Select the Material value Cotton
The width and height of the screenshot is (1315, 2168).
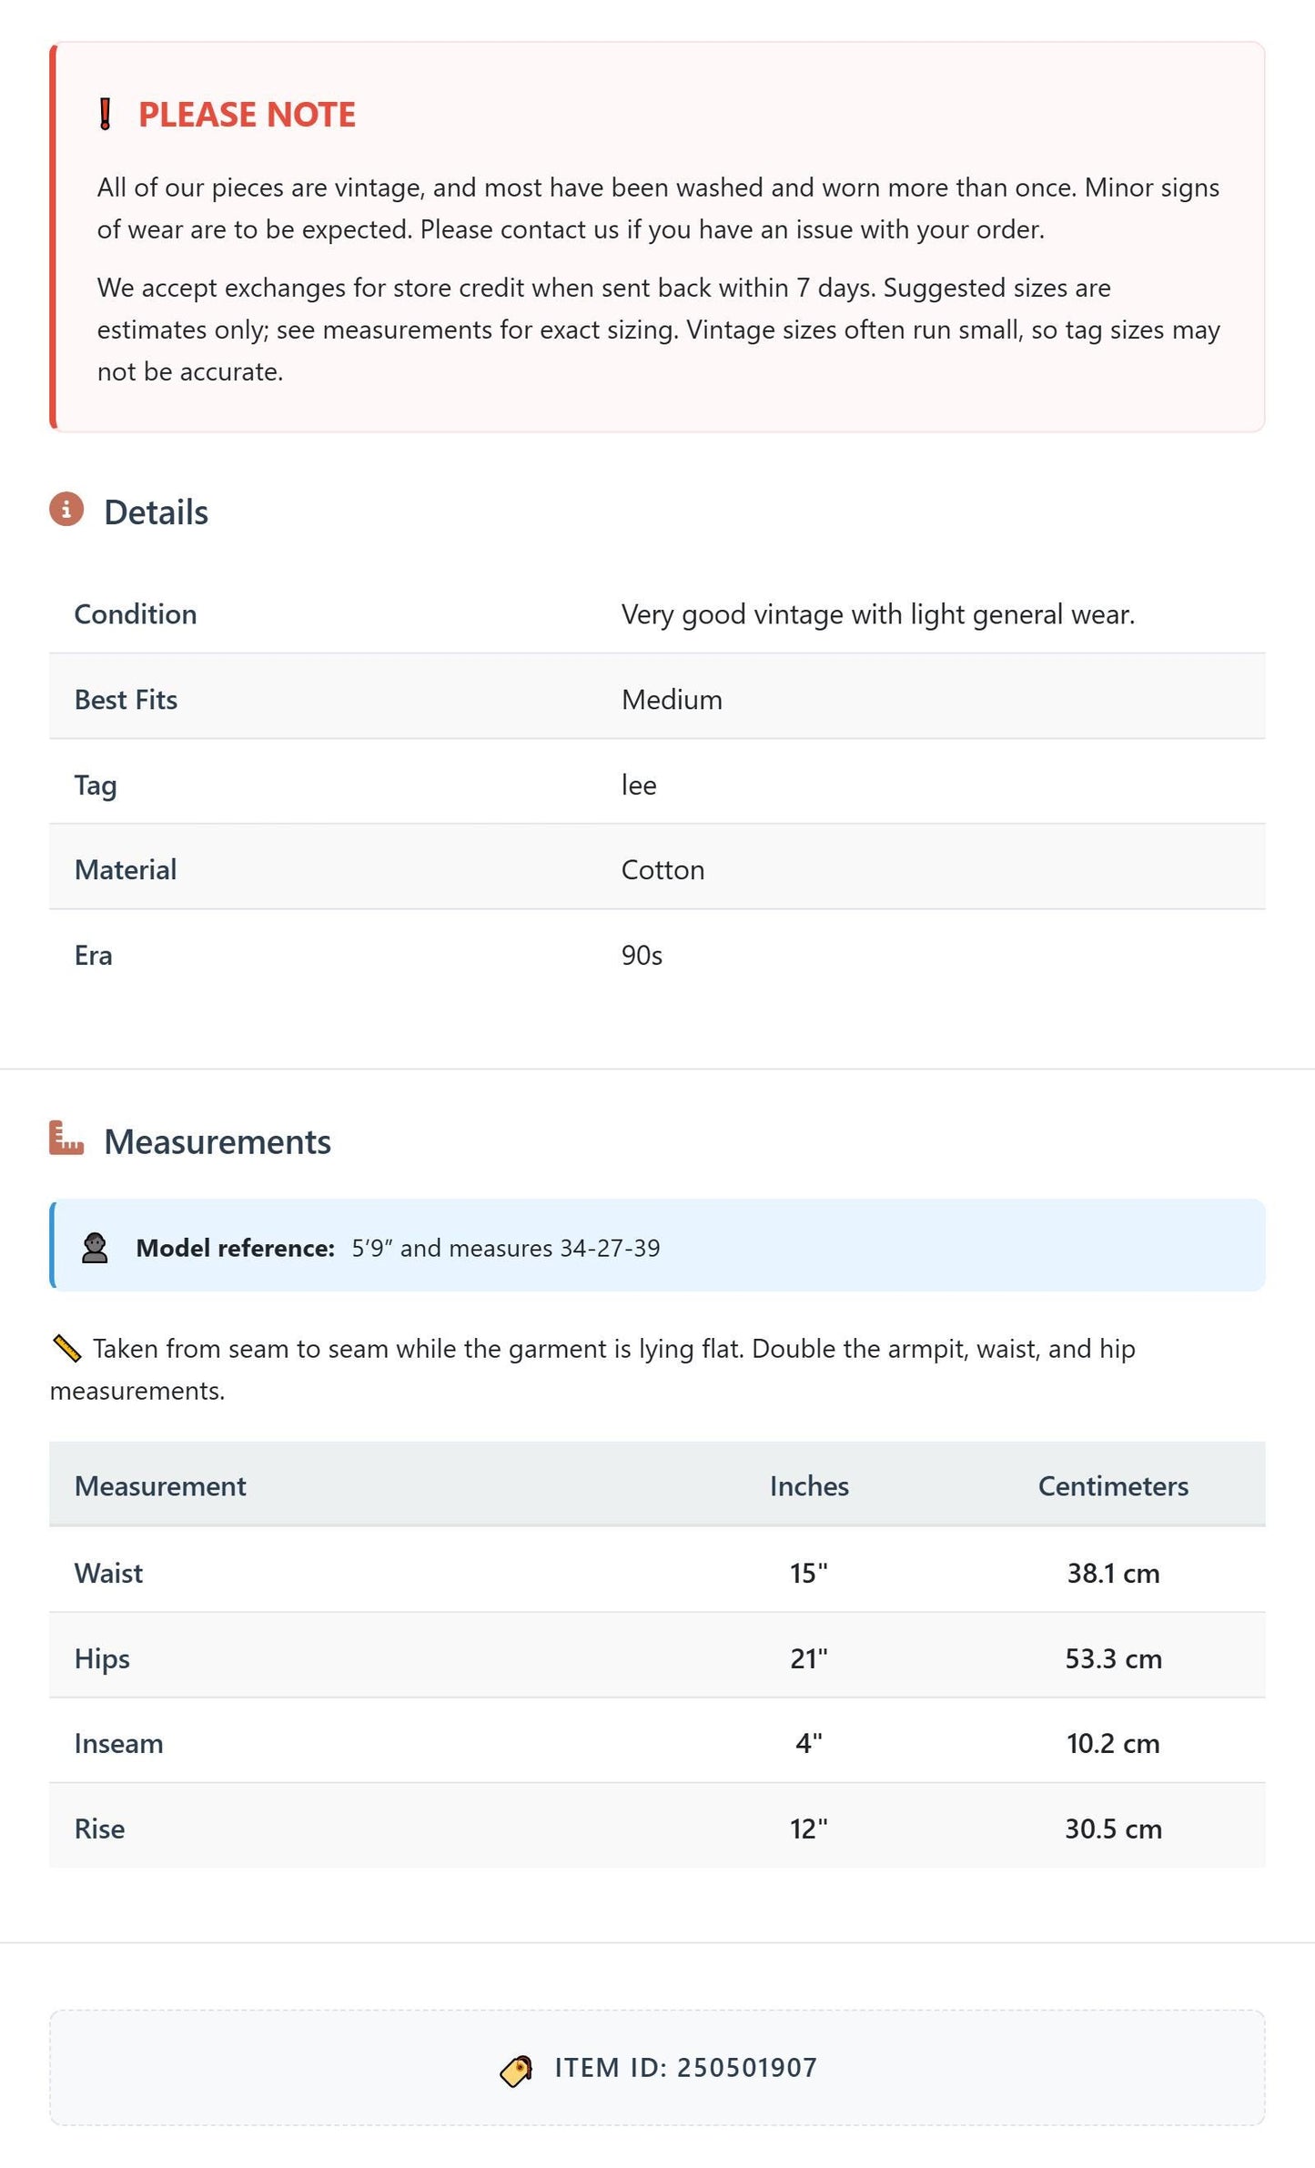(x=663, y=870)
